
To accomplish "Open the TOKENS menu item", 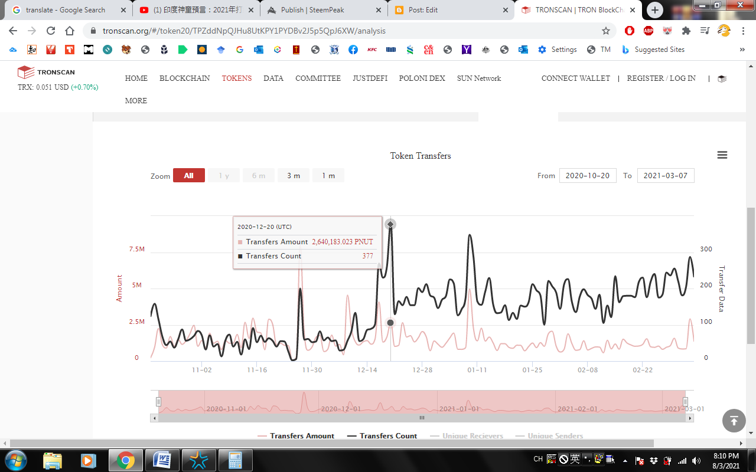I will click(x=236, y=78).
